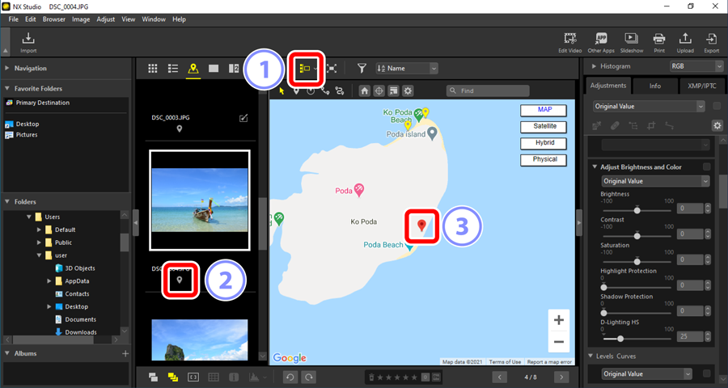Screen dimensions: 728x388
Task: Click Report a map error link
Action: 550,362
